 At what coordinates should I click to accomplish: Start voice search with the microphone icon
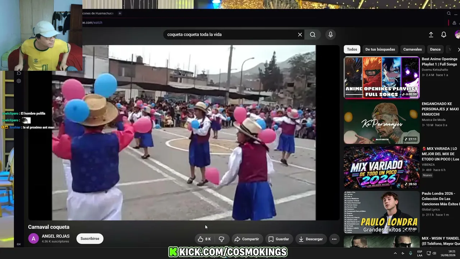click(331, 35)
